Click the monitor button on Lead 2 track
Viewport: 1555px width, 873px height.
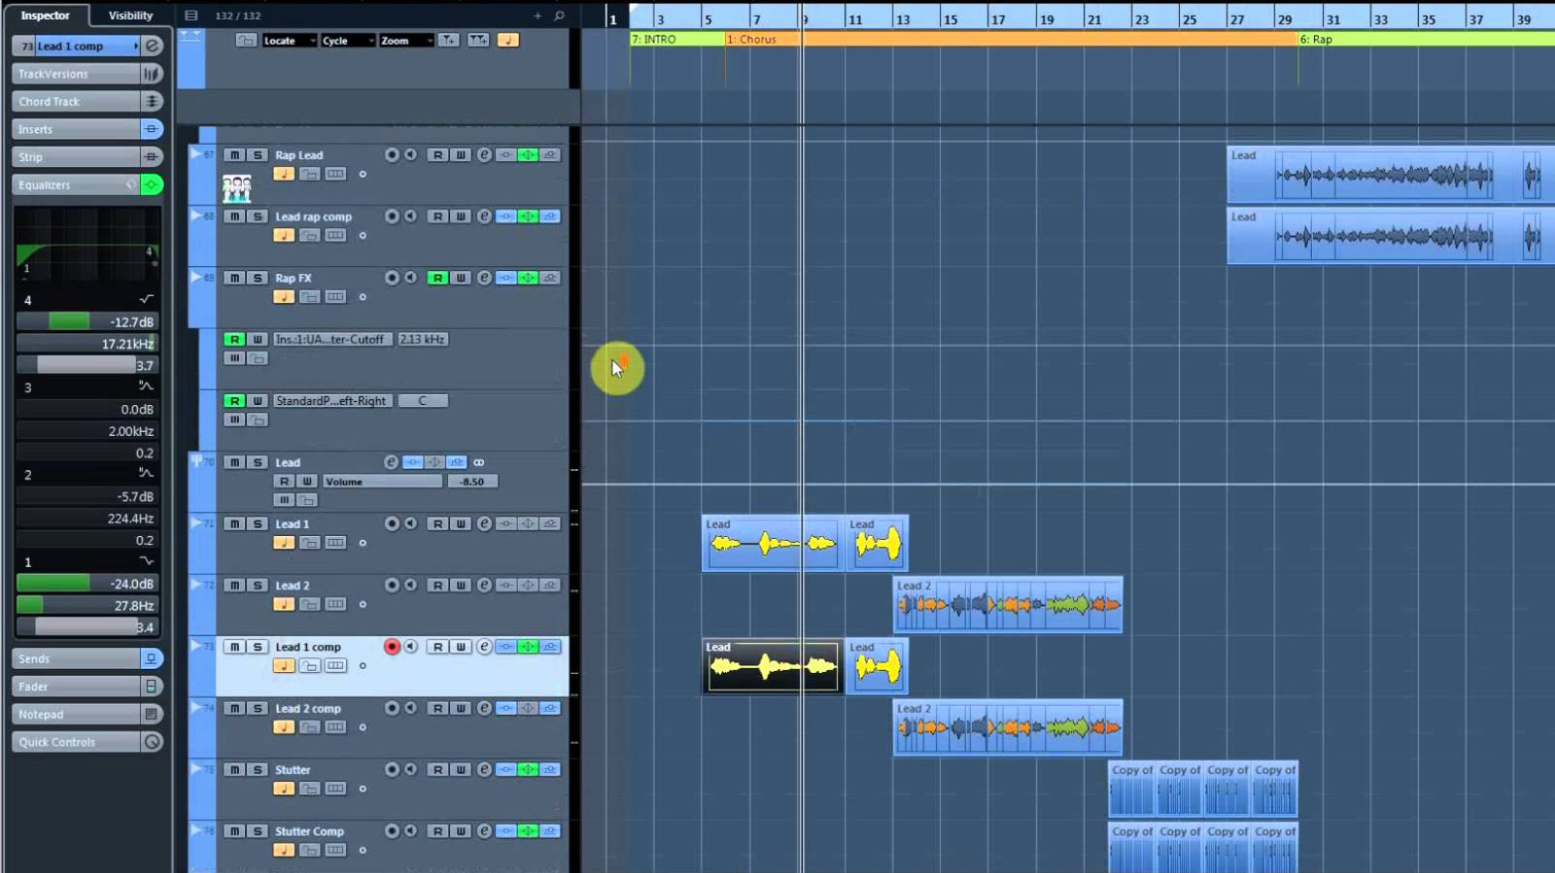[x=411, y=586]
